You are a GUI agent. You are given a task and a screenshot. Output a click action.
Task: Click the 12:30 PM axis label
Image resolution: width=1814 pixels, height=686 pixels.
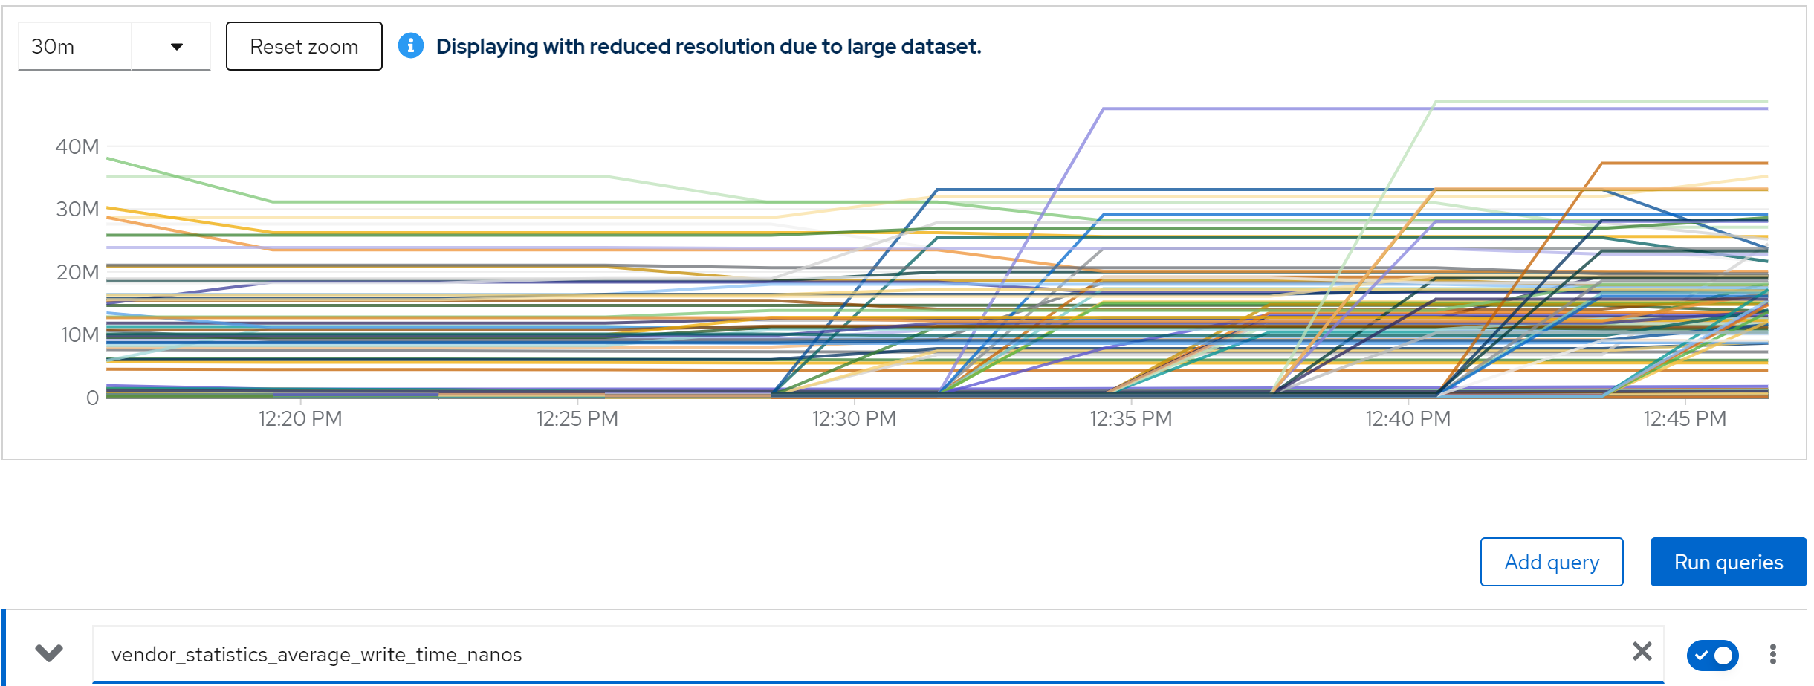click(x=854, y=418)
